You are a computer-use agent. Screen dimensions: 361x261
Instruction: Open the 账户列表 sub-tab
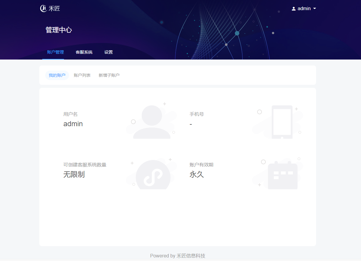(x=82, y=75)
